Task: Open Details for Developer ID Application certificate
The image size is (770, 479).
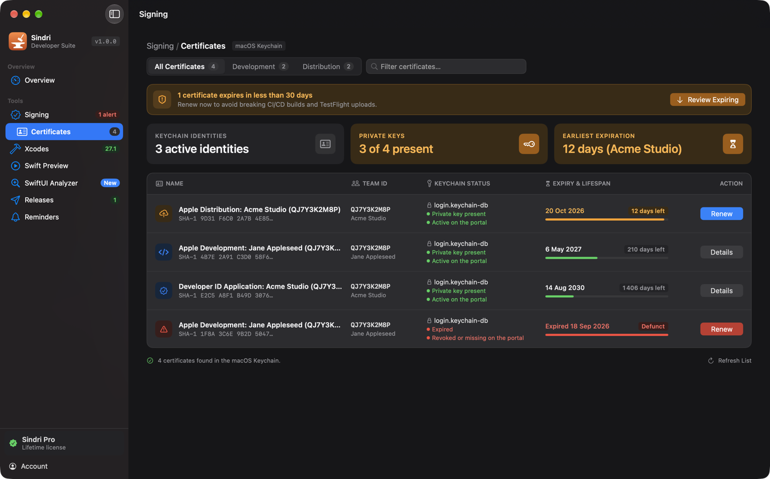Action: pos(721,290)
